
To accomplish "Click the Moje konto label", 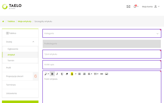I will pos(147,7).
